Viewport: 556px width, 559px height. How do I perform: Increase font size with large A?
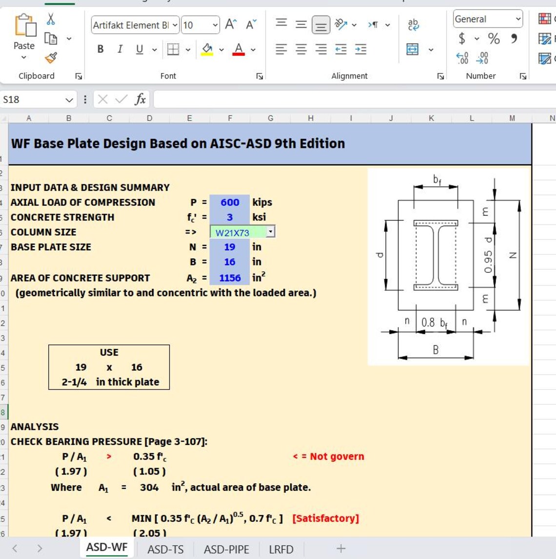pos(231,24)
